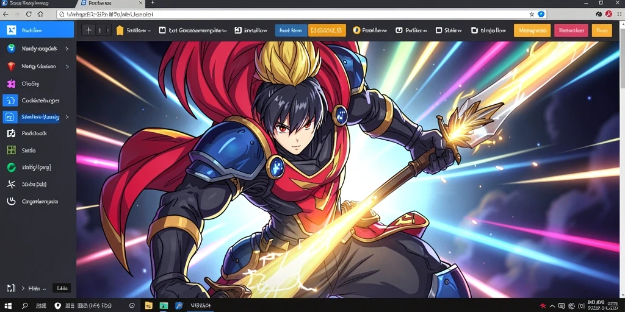Toggle the orange circle radio item in the toolbar
The height and width of the screenshot is (312, 625).
tap(356, 30)
